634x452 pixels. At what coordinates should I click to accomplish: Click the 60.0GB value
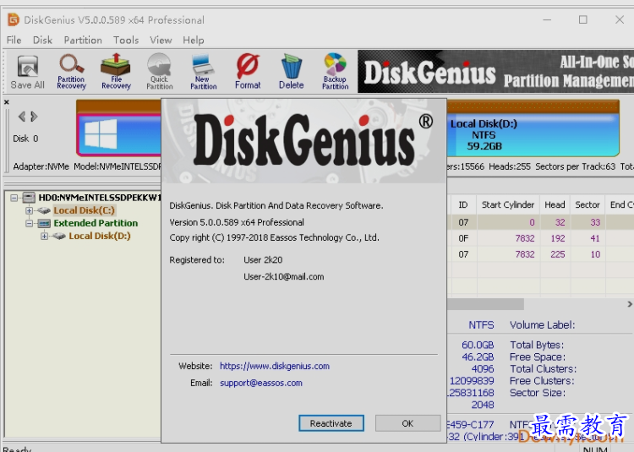point(478,345)
